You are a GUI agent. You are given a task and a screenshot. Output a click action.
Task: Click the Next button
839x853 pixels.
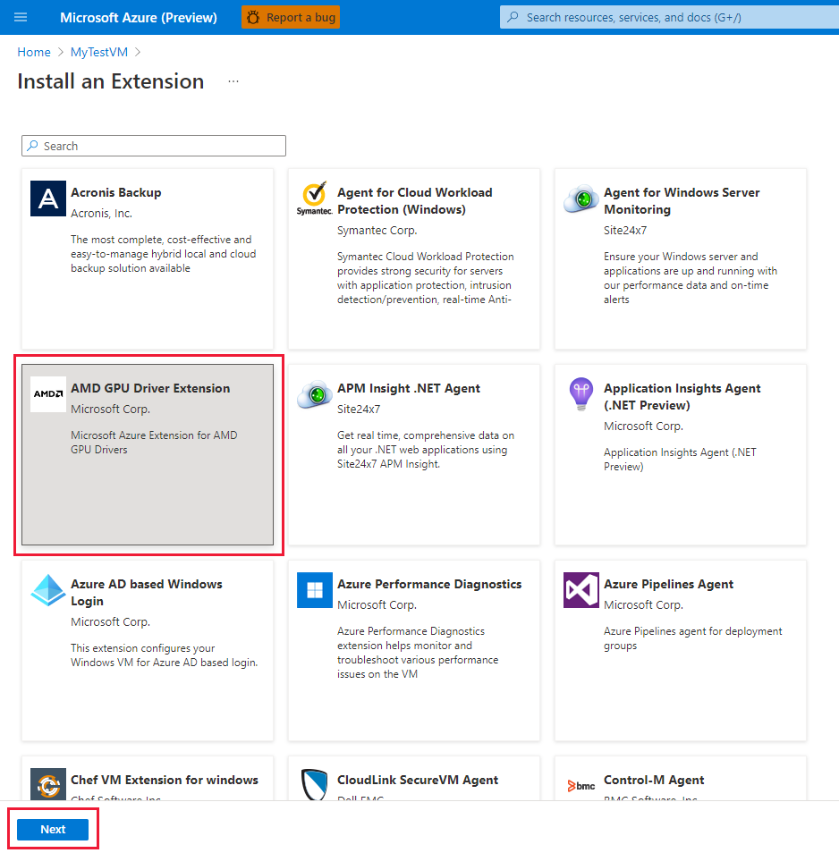[53, 829]
